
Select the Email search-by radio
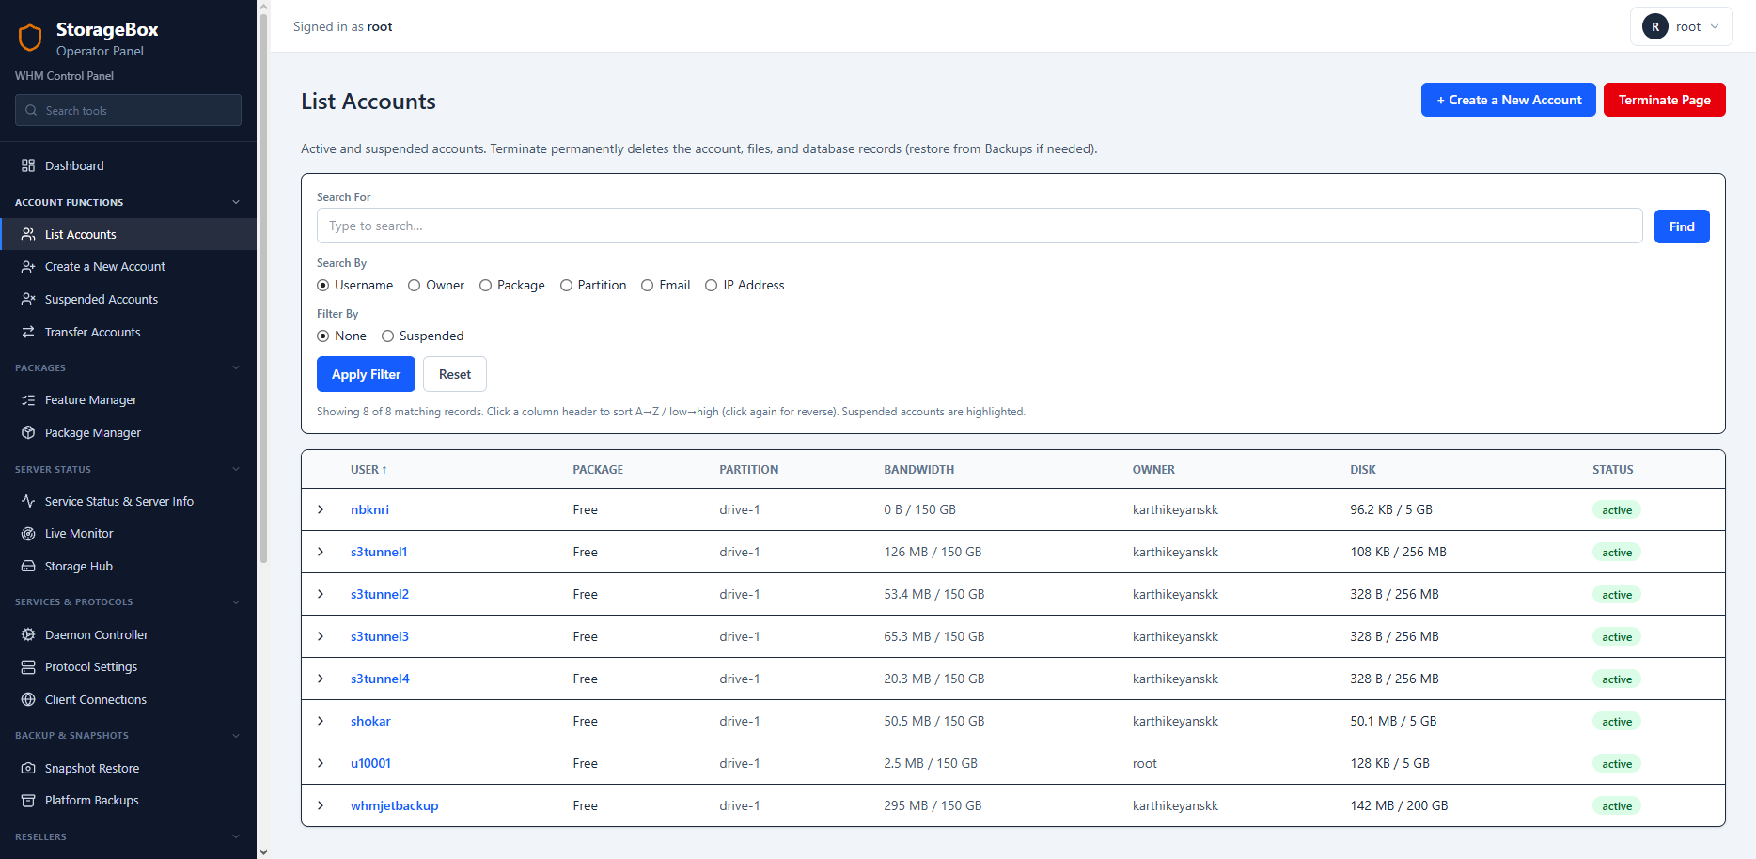647,285
